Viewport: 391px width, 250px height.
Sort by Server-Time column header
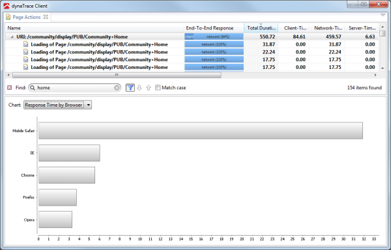362,28
